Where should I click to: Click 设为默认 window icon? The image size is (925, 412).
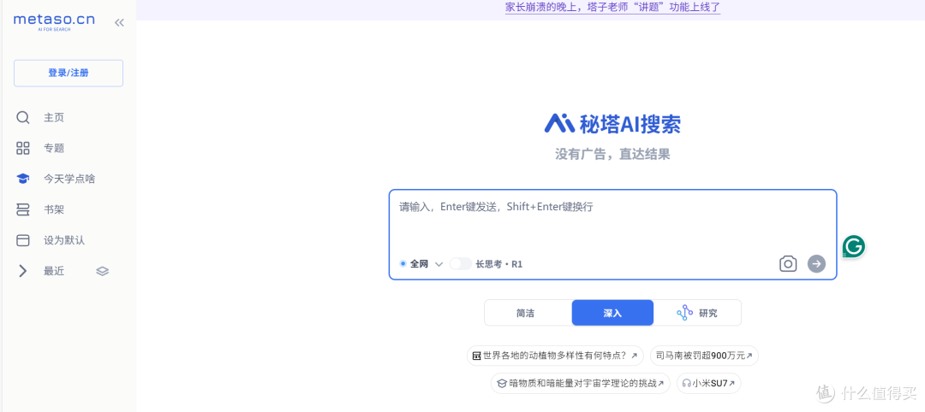click(22, 240)
